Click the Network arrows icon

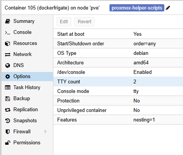(8, 54)
